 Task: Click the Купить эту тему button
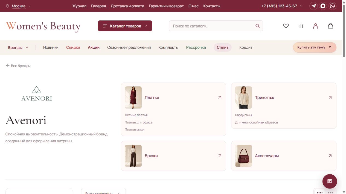315,47
